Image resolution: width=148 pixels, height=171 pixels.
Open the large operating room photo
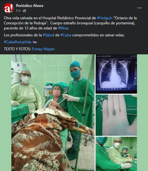53,113
